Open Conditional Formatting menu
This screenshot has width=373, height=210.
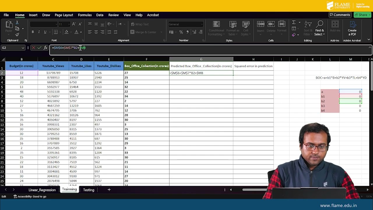coord(216,29)
